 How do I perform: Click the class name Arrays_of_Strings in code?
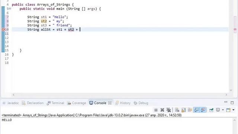coord(54,4)
